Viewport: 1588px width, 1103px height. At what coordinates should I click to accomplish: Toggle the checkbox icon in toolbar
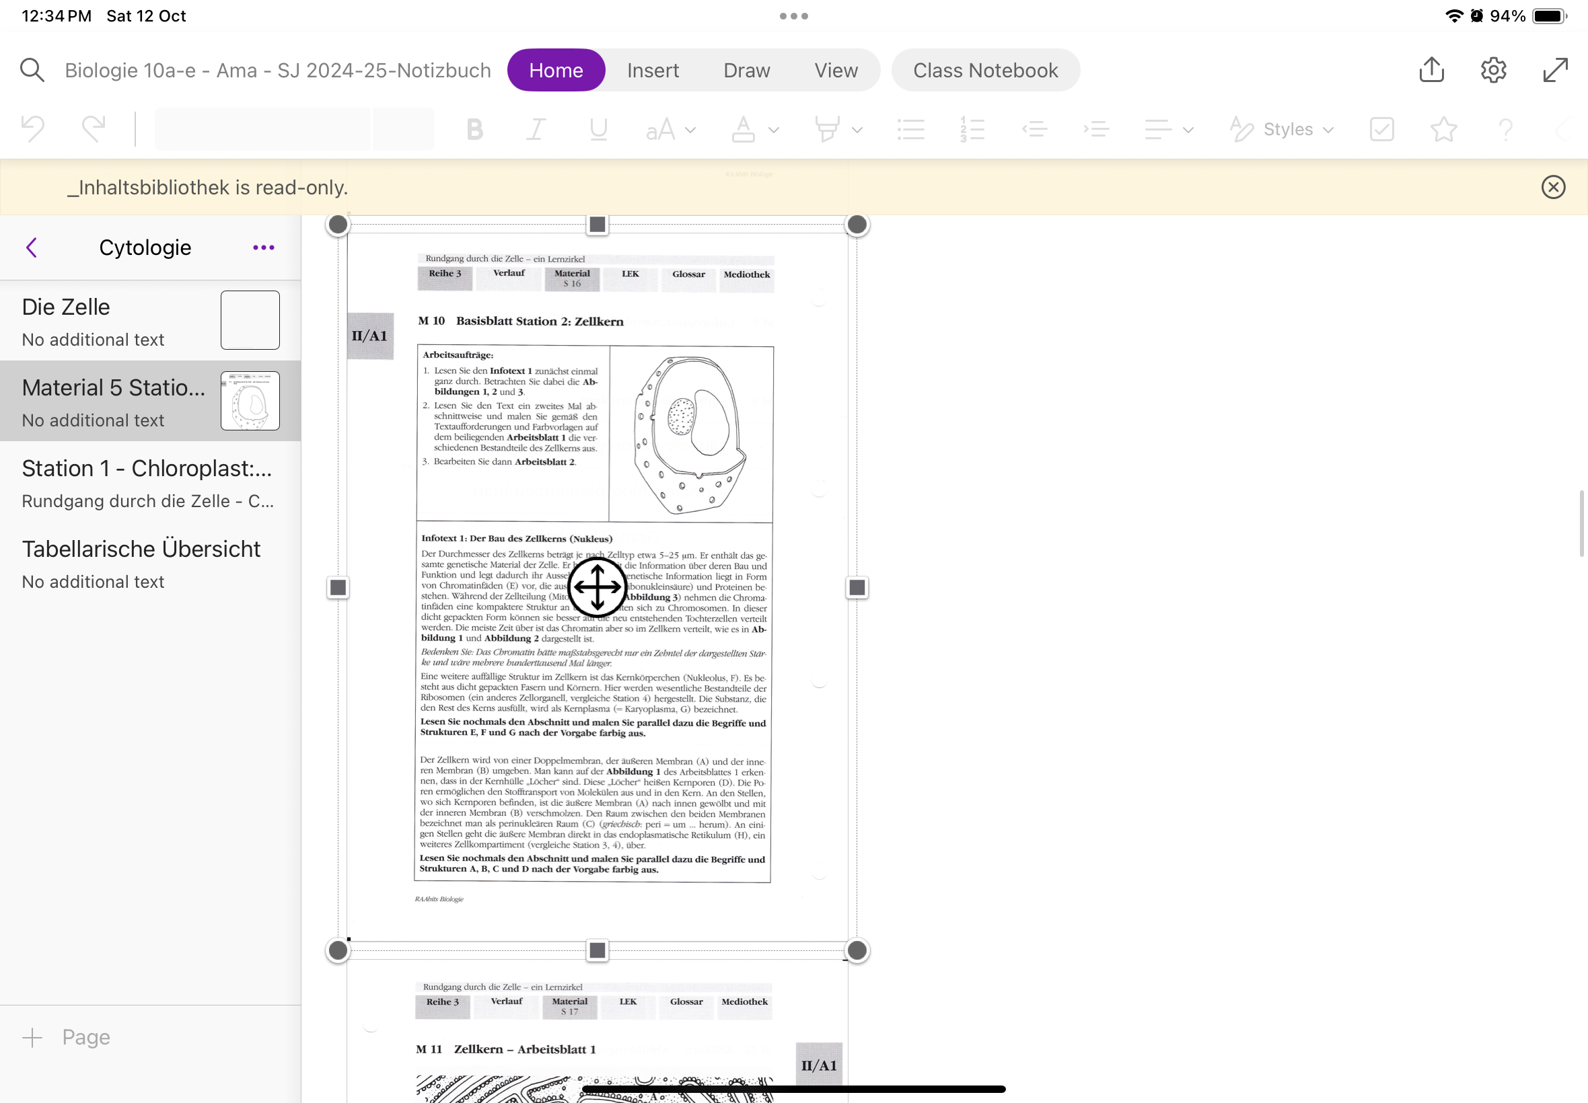1381,129
